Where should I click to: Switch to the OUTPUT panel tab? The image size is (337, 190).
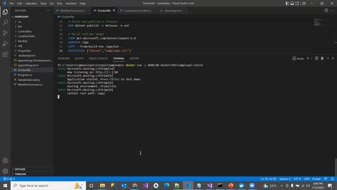[79, 59]
